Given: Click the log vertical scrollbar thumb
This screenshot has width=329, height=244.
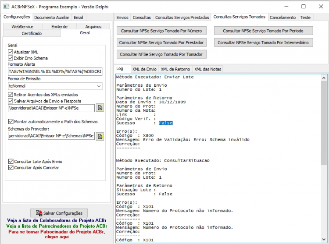Looking at the screenshot, I should click(324, 123).
